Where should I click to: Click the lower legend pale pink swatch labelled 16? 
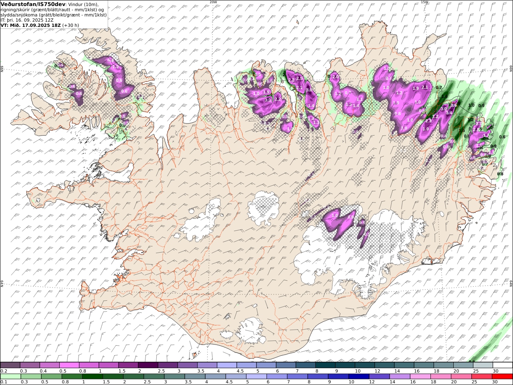coord(420,377)
